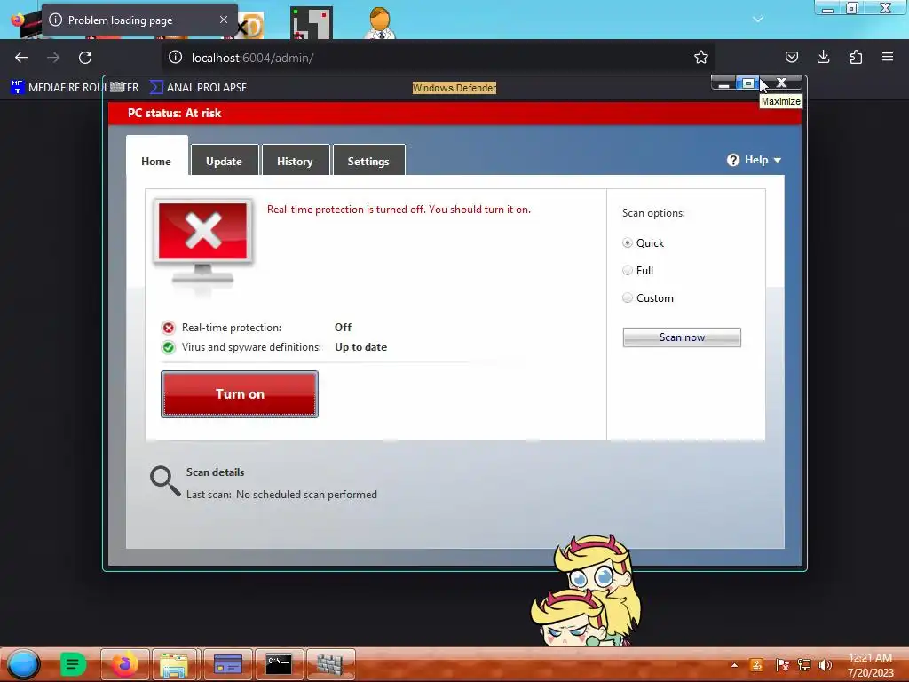Open the network tray icon

(x=804, y=665)
